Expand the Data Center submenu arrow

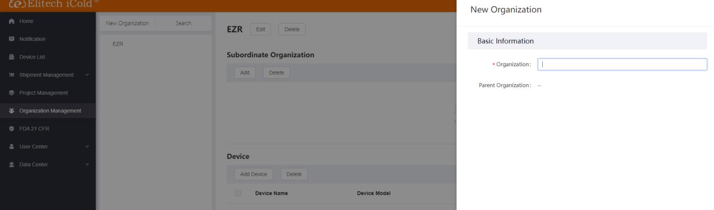[87, 165]
